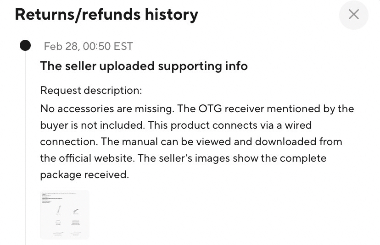This screenshot has height=245, width=380.
Task: Open the seller's supporting image thumbnail
Action: point(64,214)
